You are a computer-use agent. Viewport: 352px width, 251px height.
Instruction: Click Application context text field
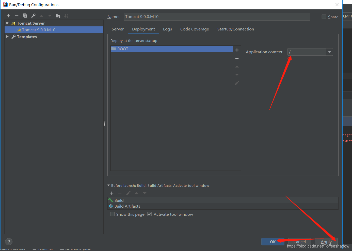(x=307, y=52)
